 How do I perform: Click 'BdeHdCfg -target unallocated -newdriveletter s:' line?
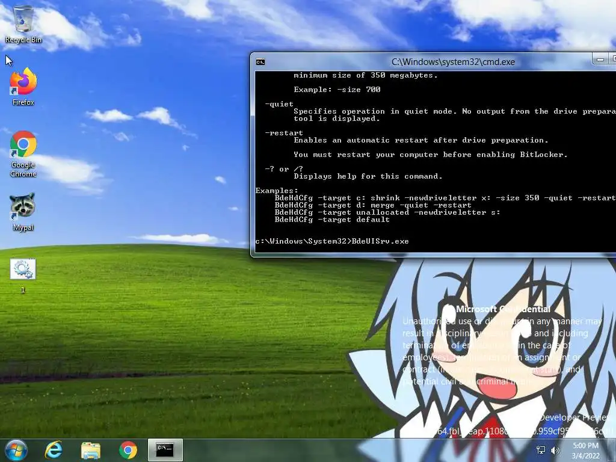(x=387, y=212)
